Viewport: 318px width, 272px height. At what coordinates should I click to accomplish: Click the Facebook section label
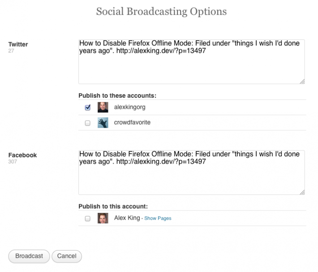(x=22, y=155)
